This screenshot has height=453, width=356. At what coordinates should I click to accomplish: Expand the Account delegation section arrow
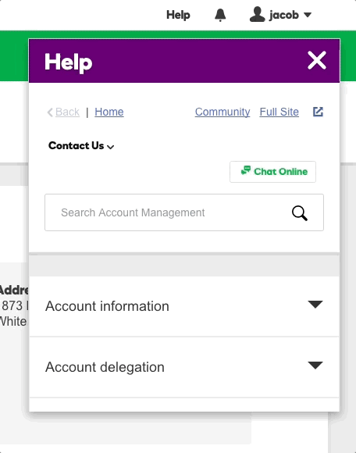tap(315, 366)
